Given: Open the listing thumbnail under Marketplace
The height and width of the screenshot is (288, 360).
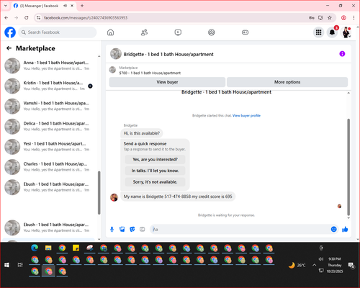Looking at the screenshot, I should (x=112, y=70).
